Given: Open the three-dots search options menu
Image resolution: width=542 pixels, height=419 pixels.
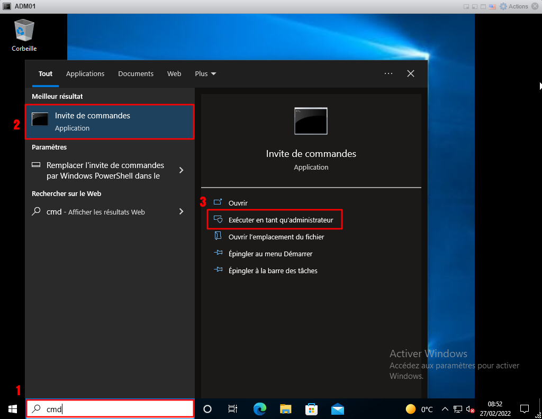Looking at the screenshot, I should click(389, 74).
